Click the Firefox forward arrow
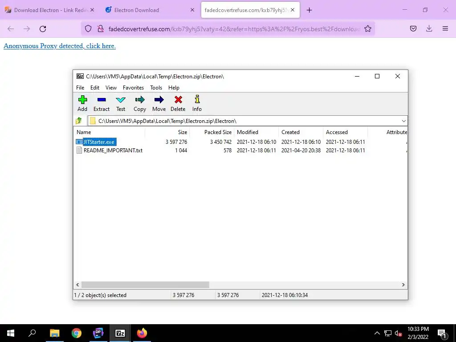 click(x=27, y=29)
